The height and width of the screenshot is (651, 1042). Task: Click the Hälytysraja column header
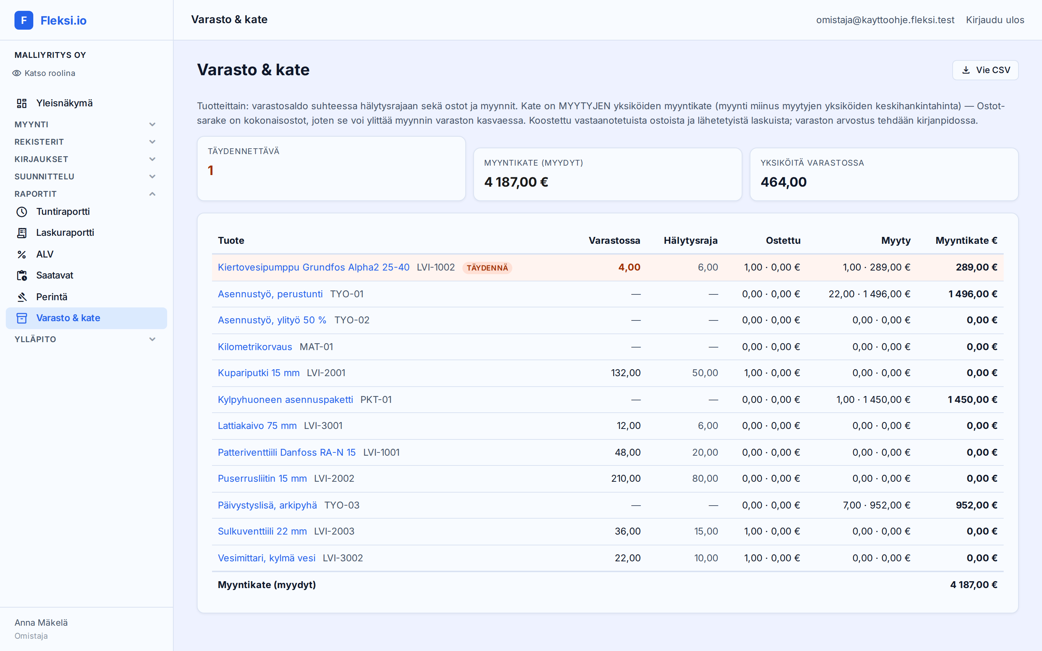point(691,241)
